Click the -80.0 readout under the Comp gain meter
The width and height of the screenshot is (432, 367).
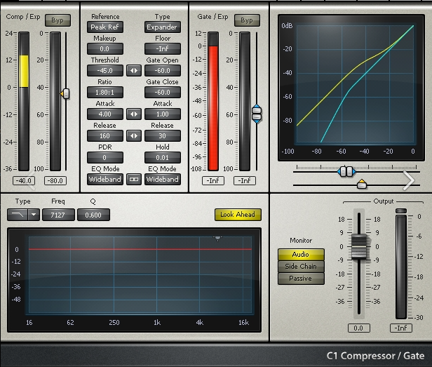[55, 181]
